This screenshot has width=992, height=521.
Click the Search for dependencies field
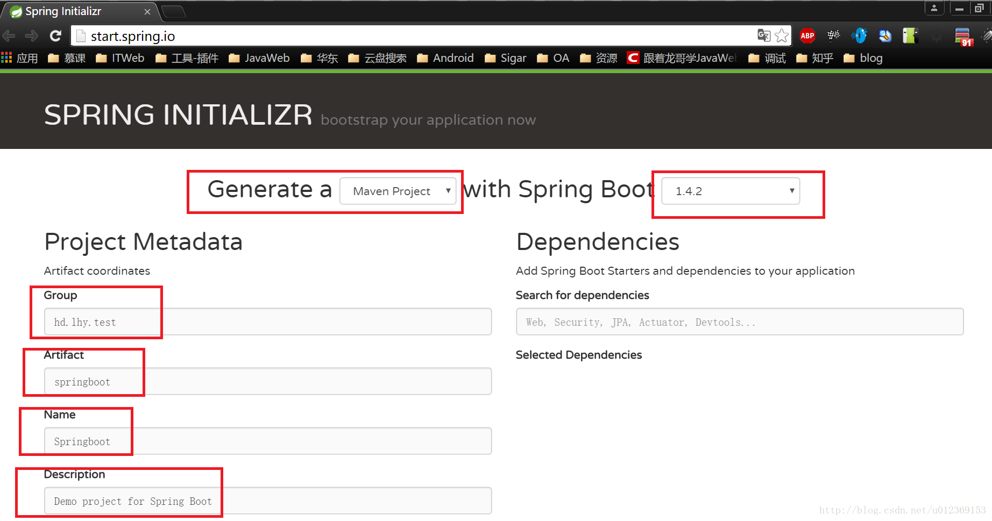(740, 322)
